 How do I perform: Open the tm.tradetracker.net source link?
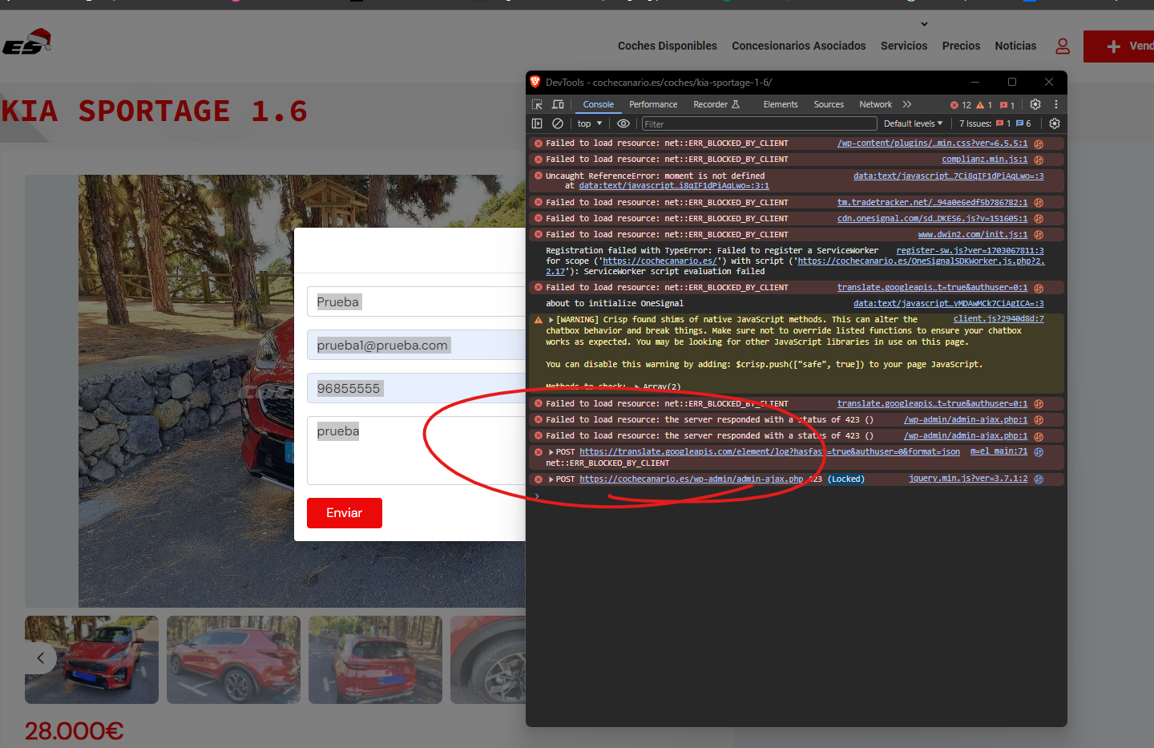[x=932, y=203]
